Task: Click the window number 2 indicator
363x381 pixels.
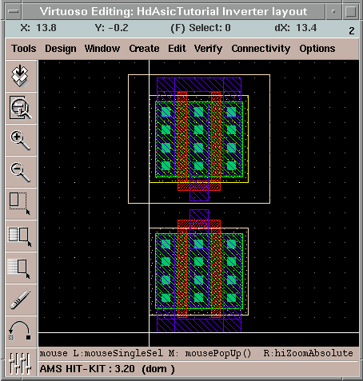Action: click(352, 31)
